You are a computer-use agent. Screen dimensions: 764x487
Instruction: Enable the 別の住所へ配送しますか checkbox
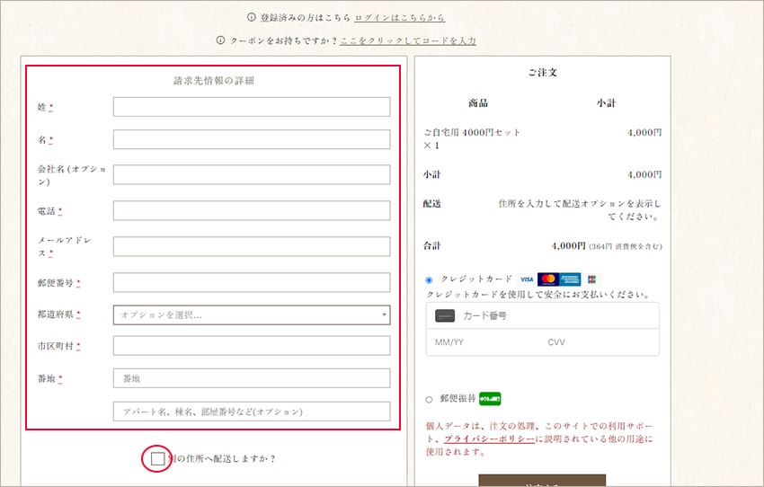[158, 459]
